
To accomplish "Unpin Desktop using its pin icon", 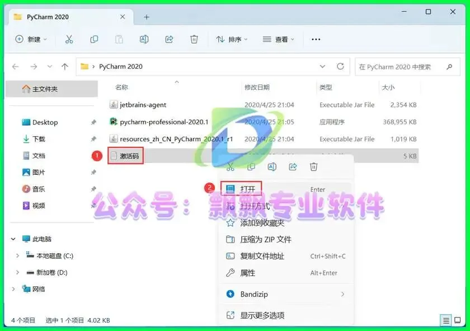I will [93, 122].
